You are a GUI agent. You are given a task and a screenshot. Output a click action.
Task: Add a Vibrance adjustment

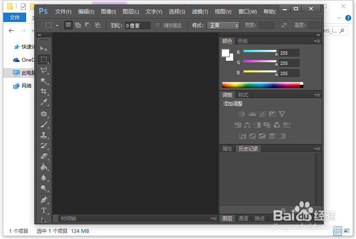[x=282, y=114]
